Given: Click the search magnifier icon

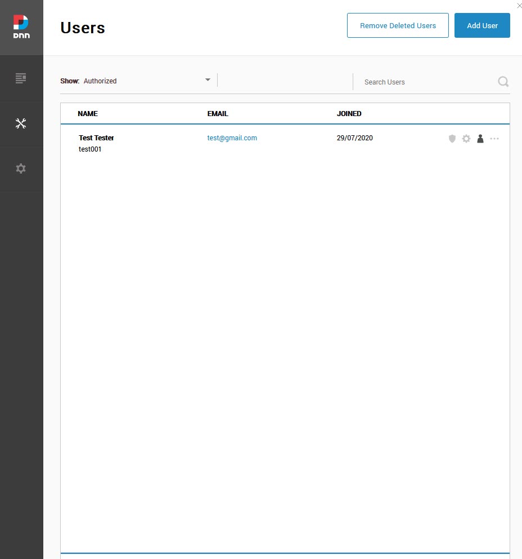Looking at the screenshot, I should click(x=503, y=82).
